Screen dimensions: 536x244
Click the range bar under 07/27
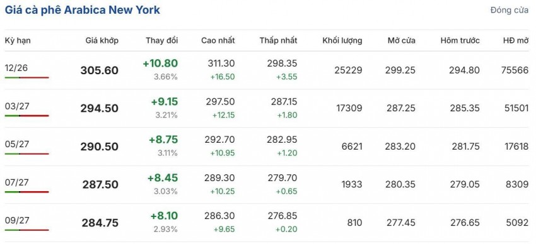pos(26,192)
